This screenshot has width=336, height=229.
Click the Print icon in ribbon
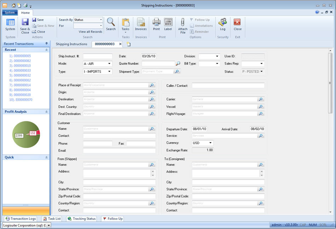click(156, 23)
